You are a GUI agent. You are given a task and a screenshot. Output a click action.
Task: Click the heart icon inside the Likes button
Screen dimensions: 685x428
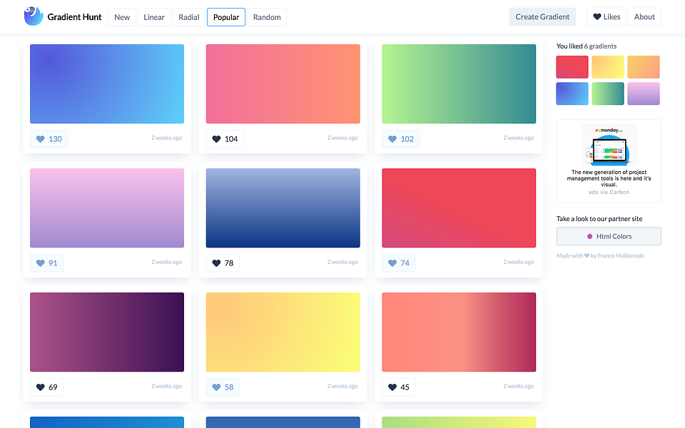point(597,16)
